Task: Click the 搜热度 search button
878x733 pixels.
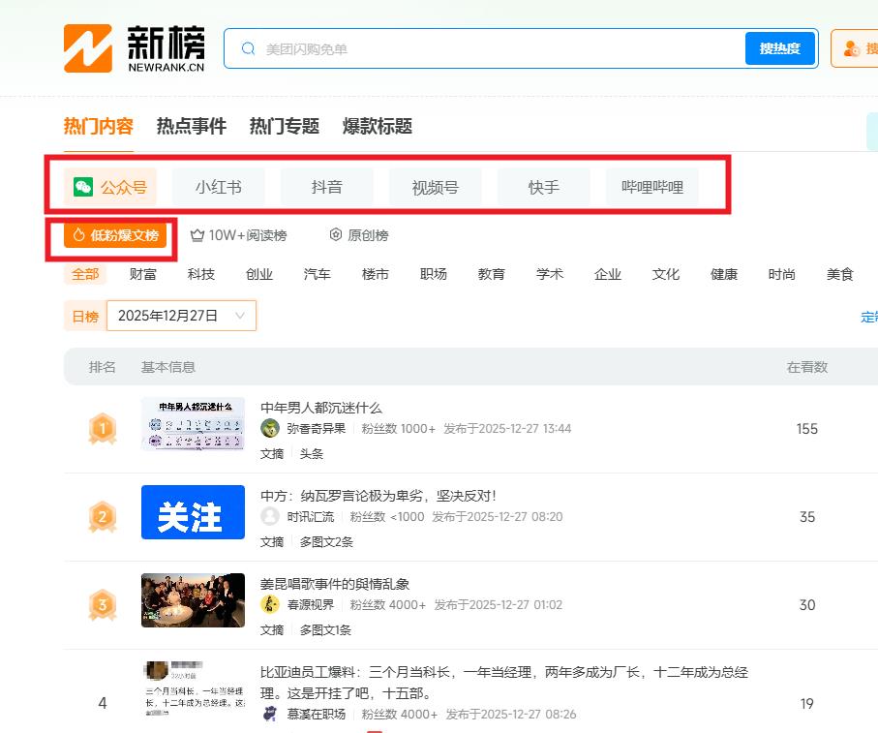Action: pos(780,48)
